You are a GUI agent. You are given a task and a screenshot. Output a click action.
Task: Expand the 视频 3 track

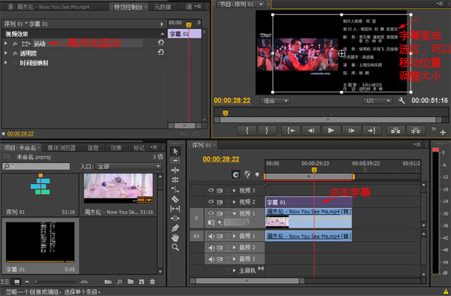[x=235, y=191]
